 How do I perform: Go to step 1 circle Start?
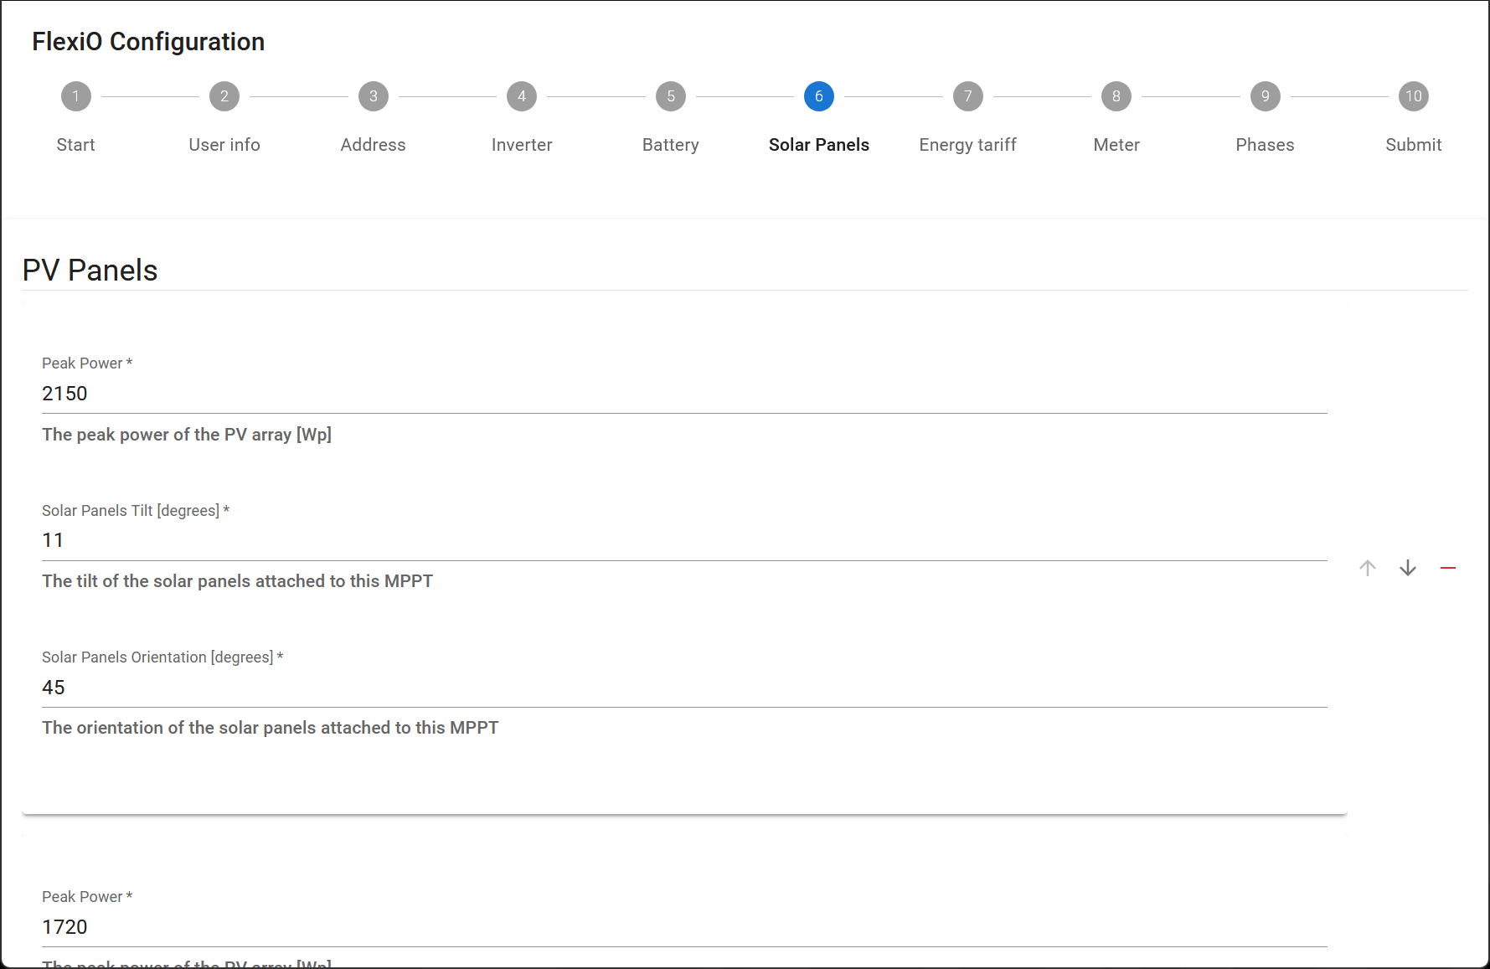[x=75, y=96]
